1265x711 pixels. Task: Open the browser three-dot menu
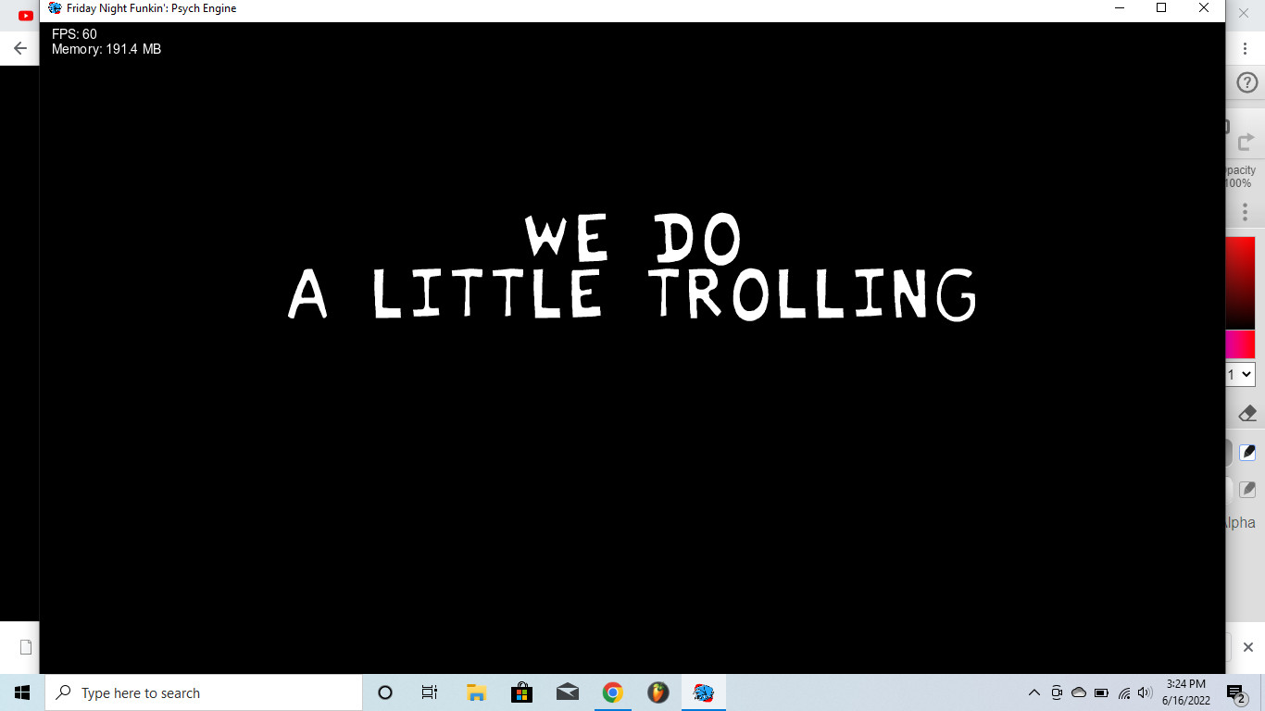point(1246,48)
